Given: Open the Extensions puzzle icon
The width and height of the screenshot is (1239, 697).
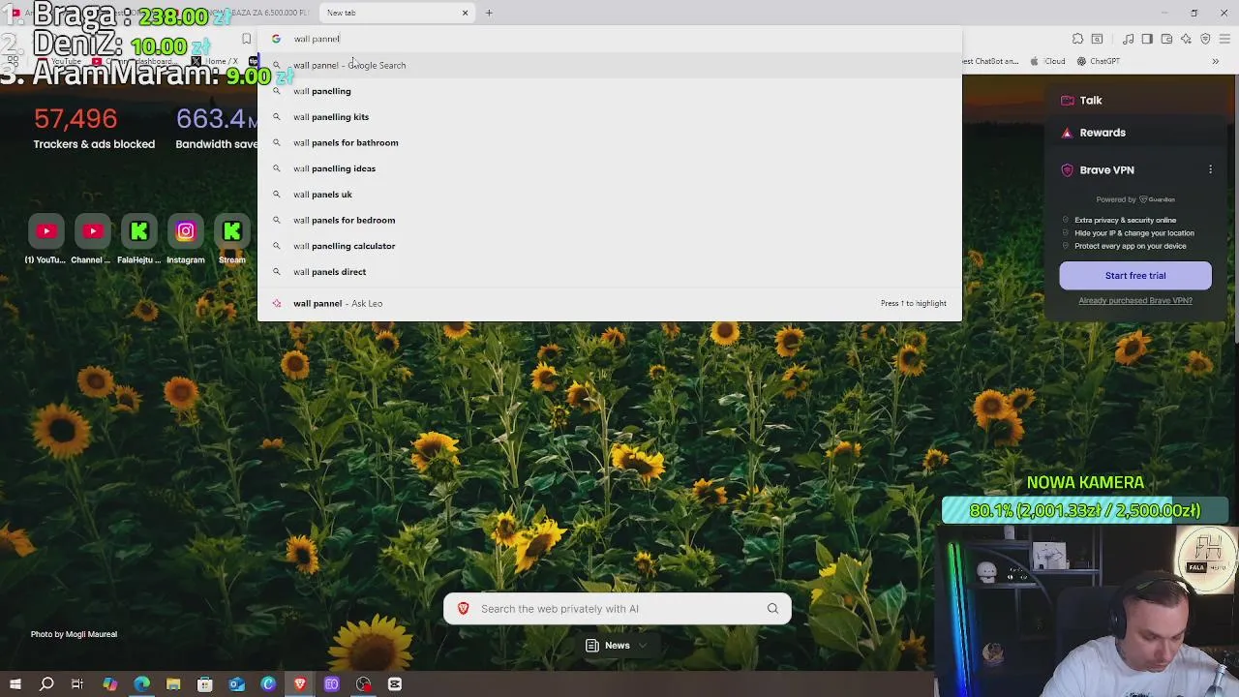Looking at the screenshot, I should click(1077, 39).
